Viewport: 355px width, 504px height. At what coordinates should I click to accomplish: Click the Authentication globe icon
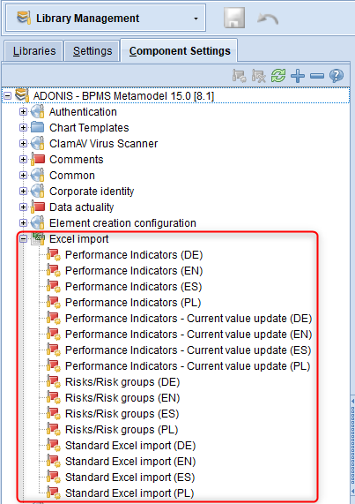coord(38,111)
